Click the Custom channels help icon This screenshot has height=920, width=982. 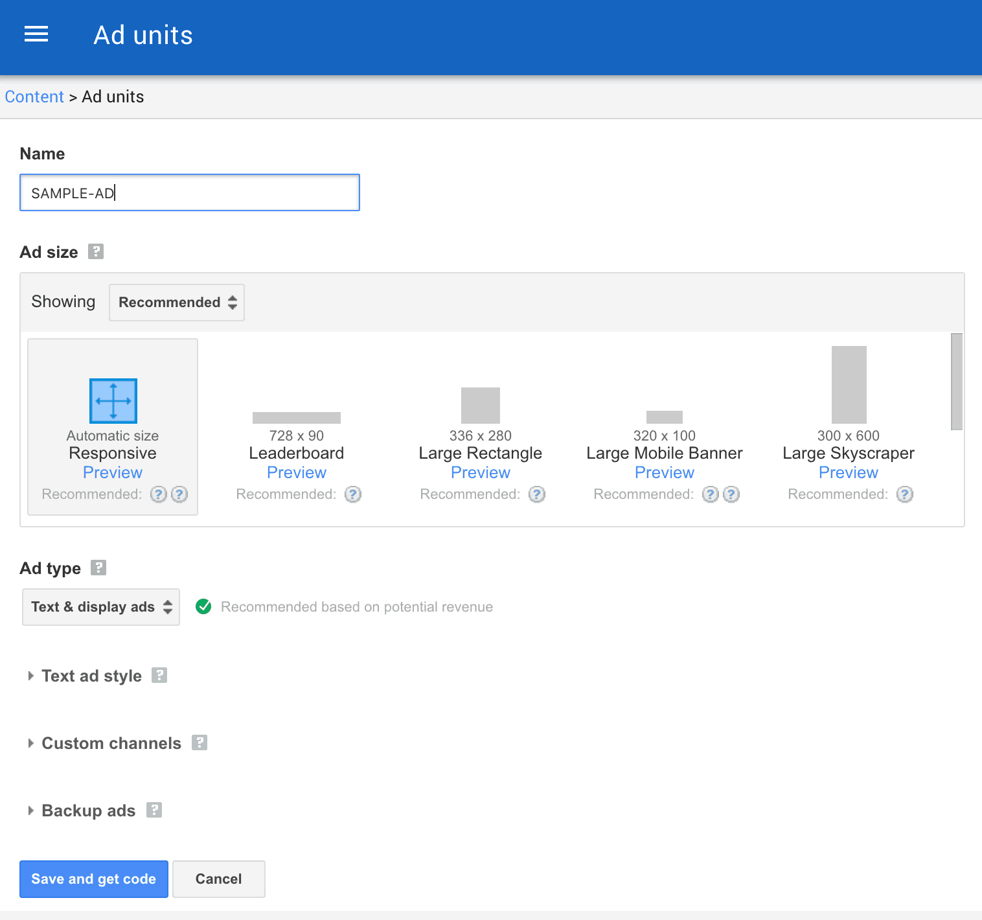[x=199, y=742]
